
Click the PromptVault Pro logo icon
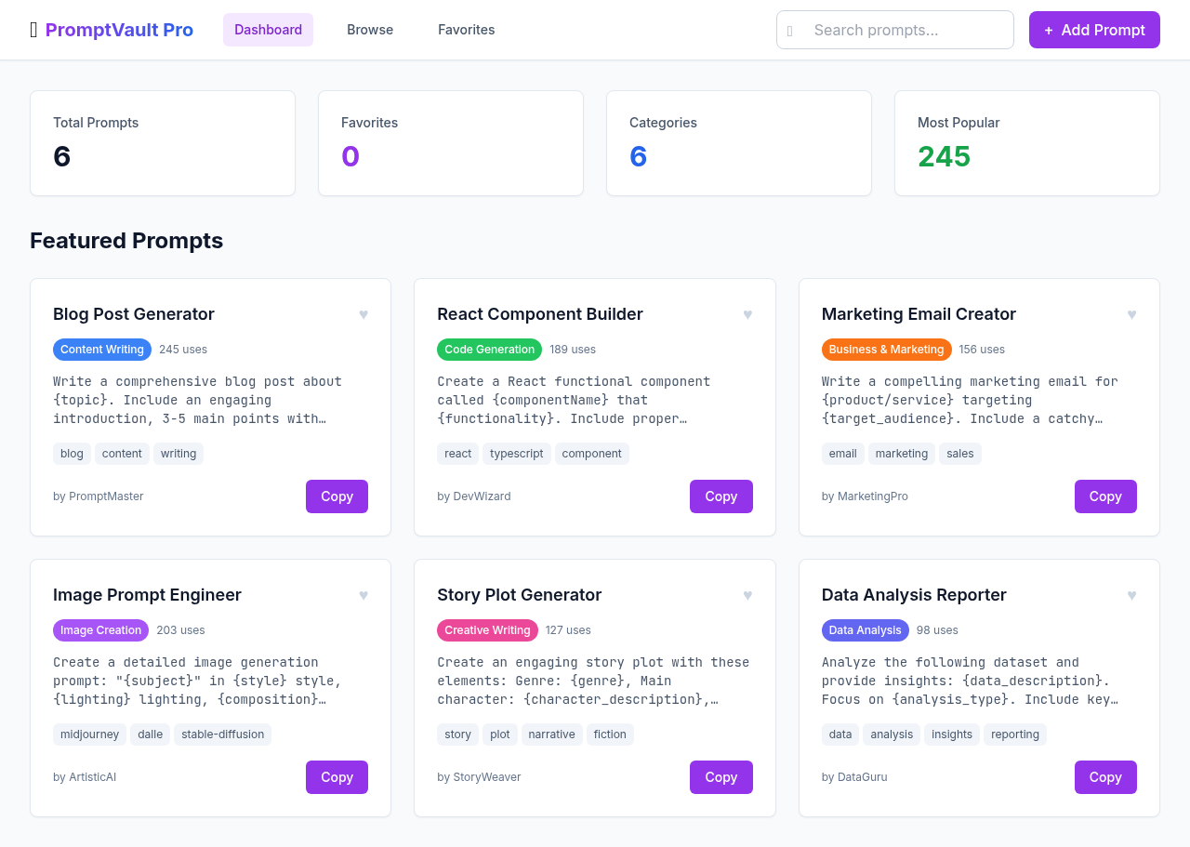pyautogui.click(x=34, y=30)
